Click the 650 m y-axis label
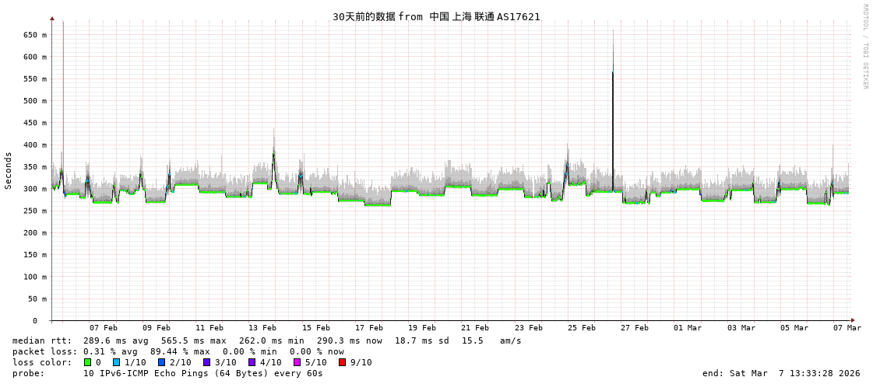 (x=35, y=35)
